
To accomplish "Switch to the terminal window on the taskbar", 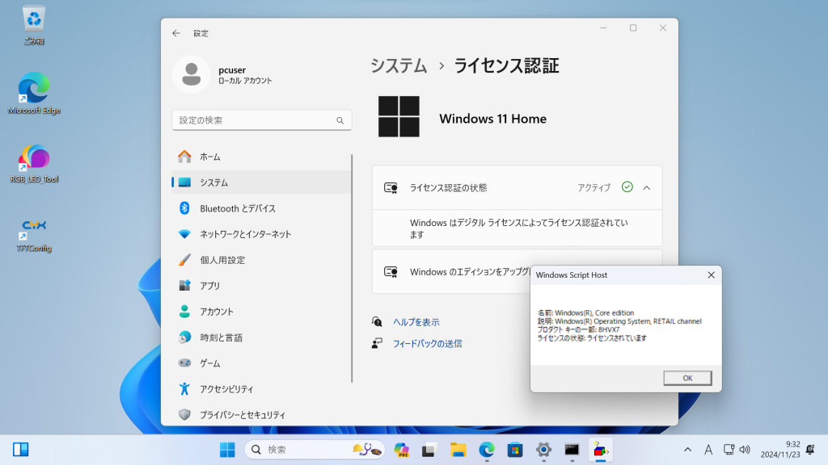I will point(572,450).
